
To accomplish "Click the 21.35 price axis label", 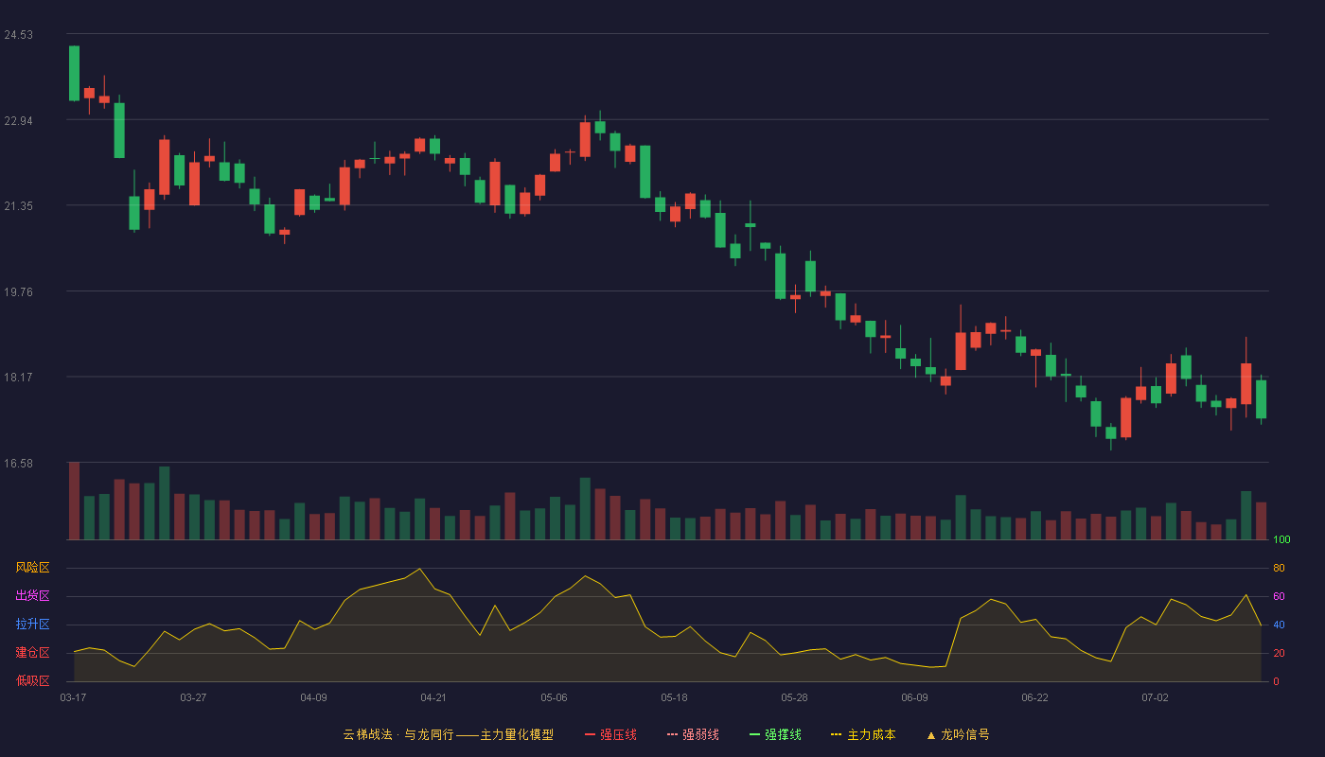I will click(18, 206).
